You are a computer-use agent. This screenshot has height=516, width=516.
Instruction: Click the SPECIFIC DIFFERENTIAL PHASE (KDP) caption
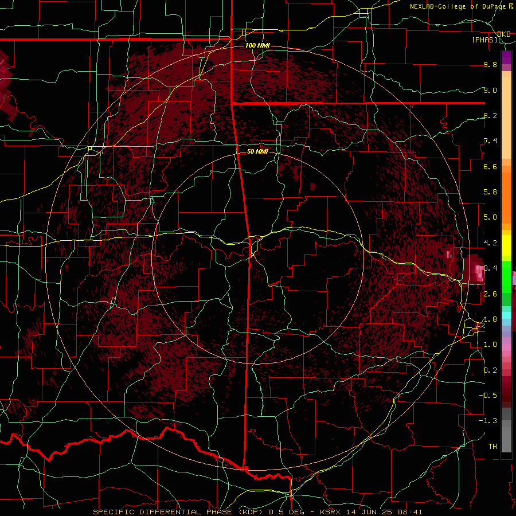pos(179,512)
